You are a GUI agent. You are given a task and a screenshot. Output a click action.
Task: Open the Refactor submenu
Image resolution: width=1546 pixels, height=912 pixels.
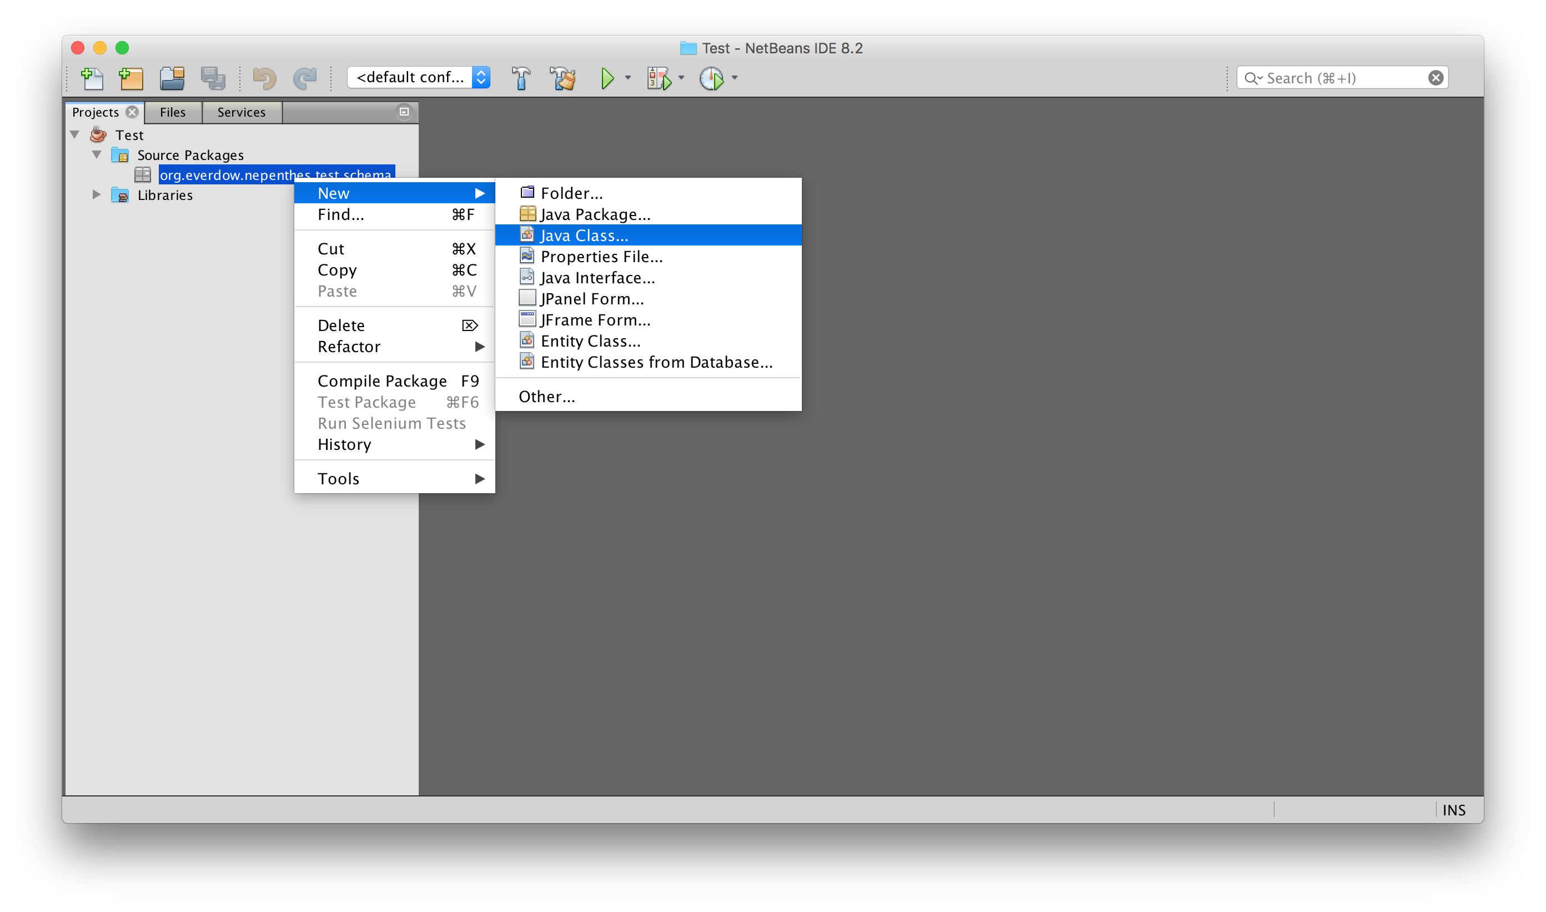pos(394,347)
